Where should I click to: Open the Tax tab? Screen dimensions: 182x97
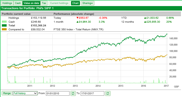coord(44,3)
